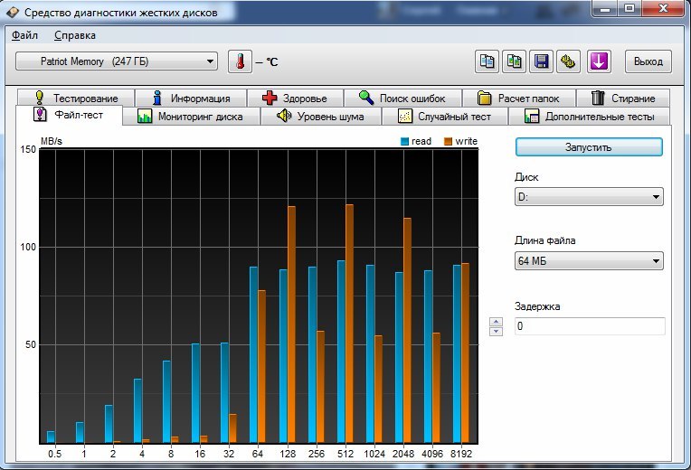Open the Здоровье tab with red cross

pyautogui.click(x=293, y=98)
